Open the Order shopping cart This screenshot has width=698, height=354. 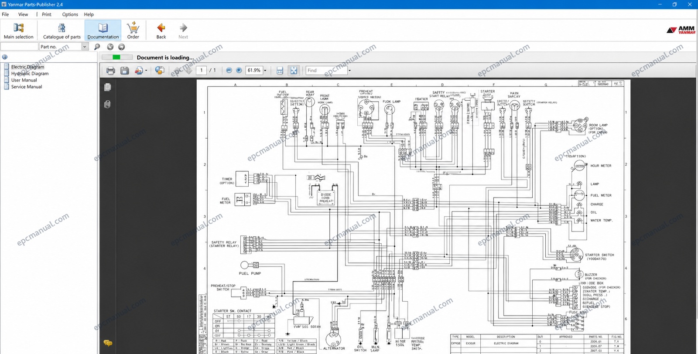pyautogui.click(x=133, y=31)
